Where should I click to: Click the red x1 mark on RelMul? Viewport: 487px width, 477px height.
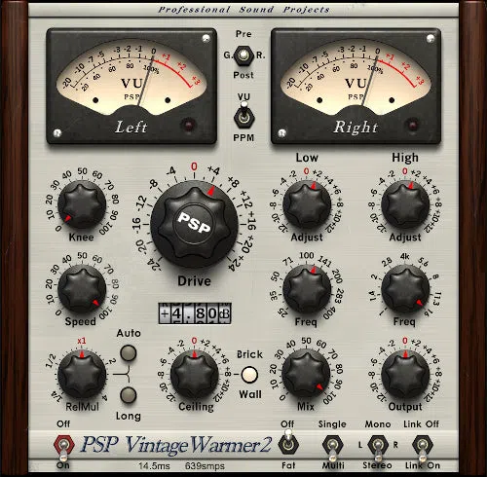coord(82,341)
